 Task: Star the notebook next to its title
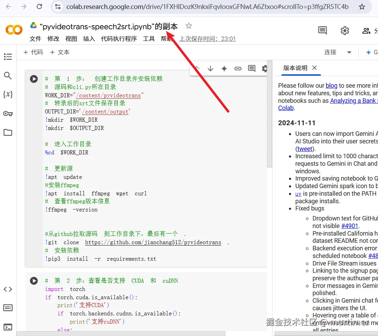point(189,25)
